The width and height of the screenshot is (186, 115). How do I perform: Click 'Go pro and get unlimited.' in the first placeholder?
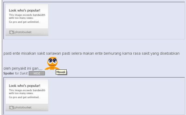pos(24,22)
